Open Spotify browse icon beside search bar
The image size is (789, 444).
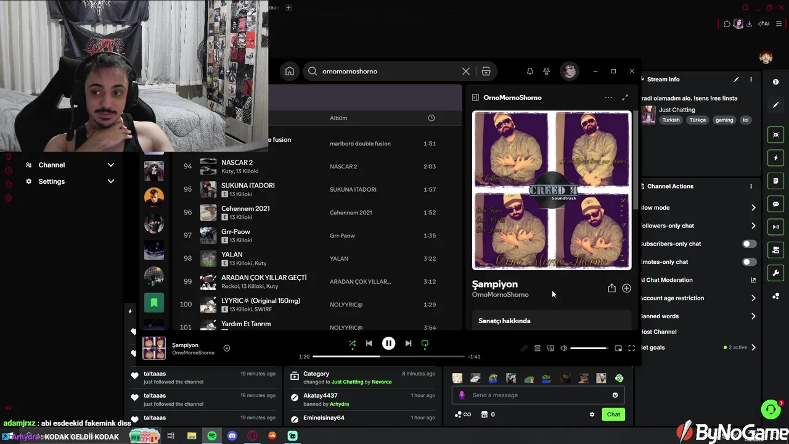(x=486, y=71)
